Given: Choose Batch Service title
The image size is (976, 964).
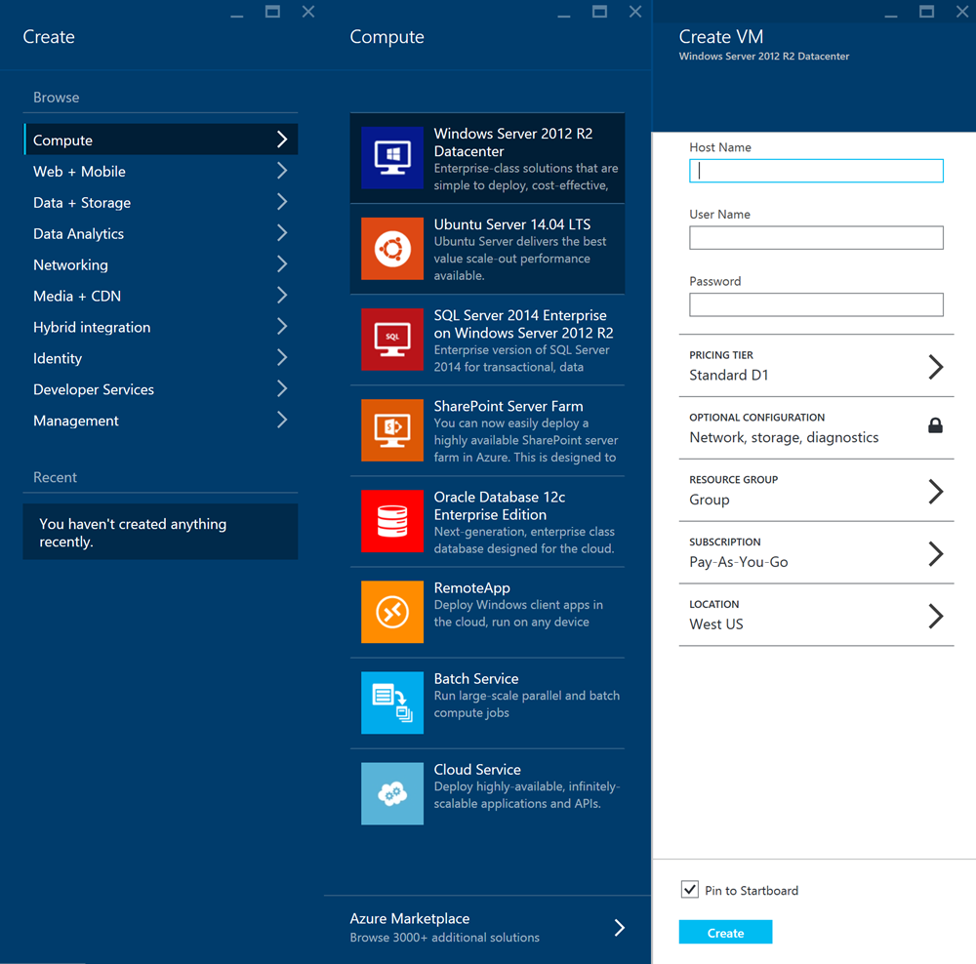Looking at the screenshot, I should 476,678.
